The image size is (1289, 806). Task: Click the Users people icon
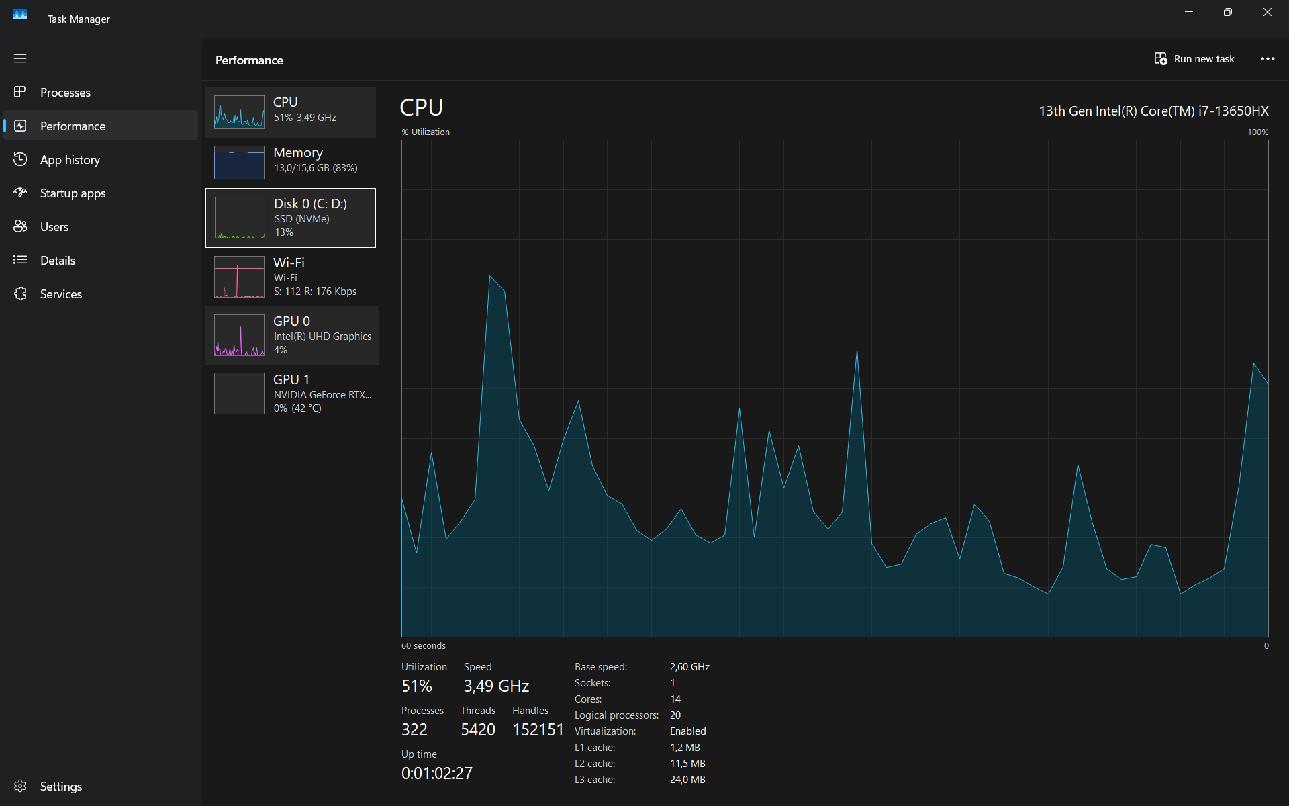20,226
